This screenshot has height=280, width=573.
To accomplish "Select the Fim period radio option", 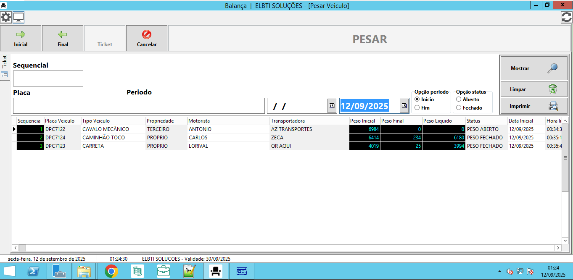I will click(417, 108).
